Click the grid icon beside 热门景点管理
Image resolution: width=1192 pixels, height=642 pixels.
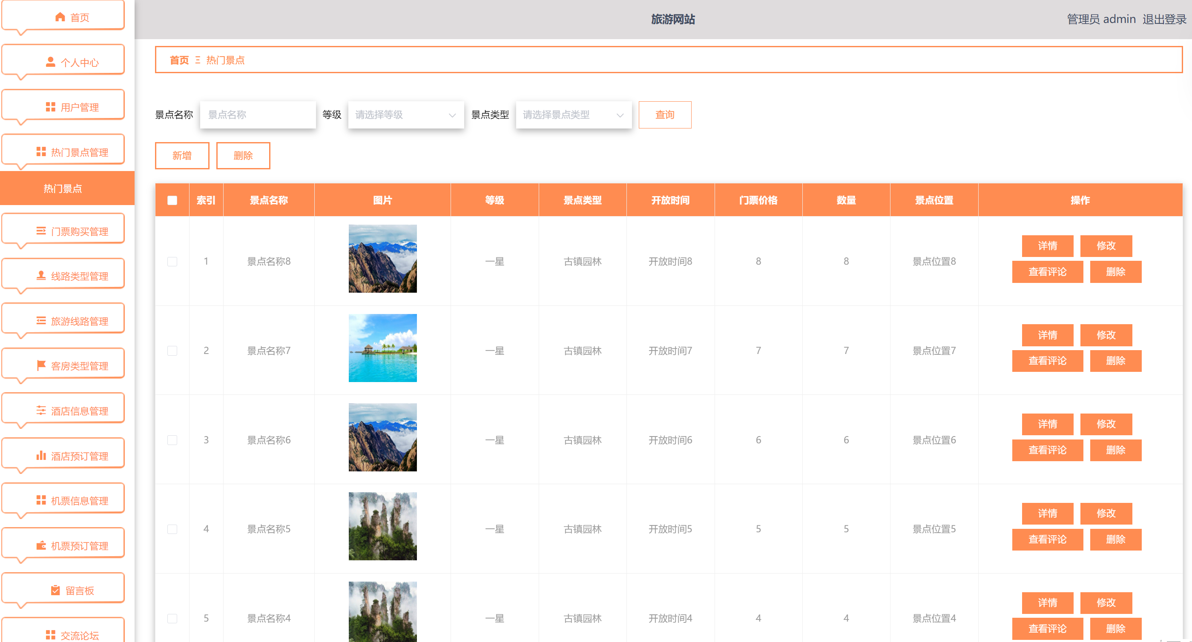(41, 151)
